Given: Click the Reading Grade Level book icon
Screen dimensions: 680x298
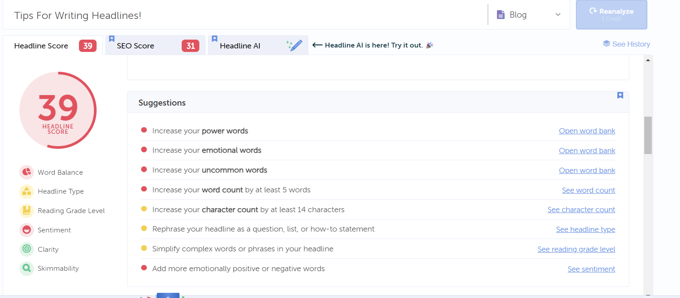Looking at the screenshot, I should pyautogui.click(x=26, y=211).
